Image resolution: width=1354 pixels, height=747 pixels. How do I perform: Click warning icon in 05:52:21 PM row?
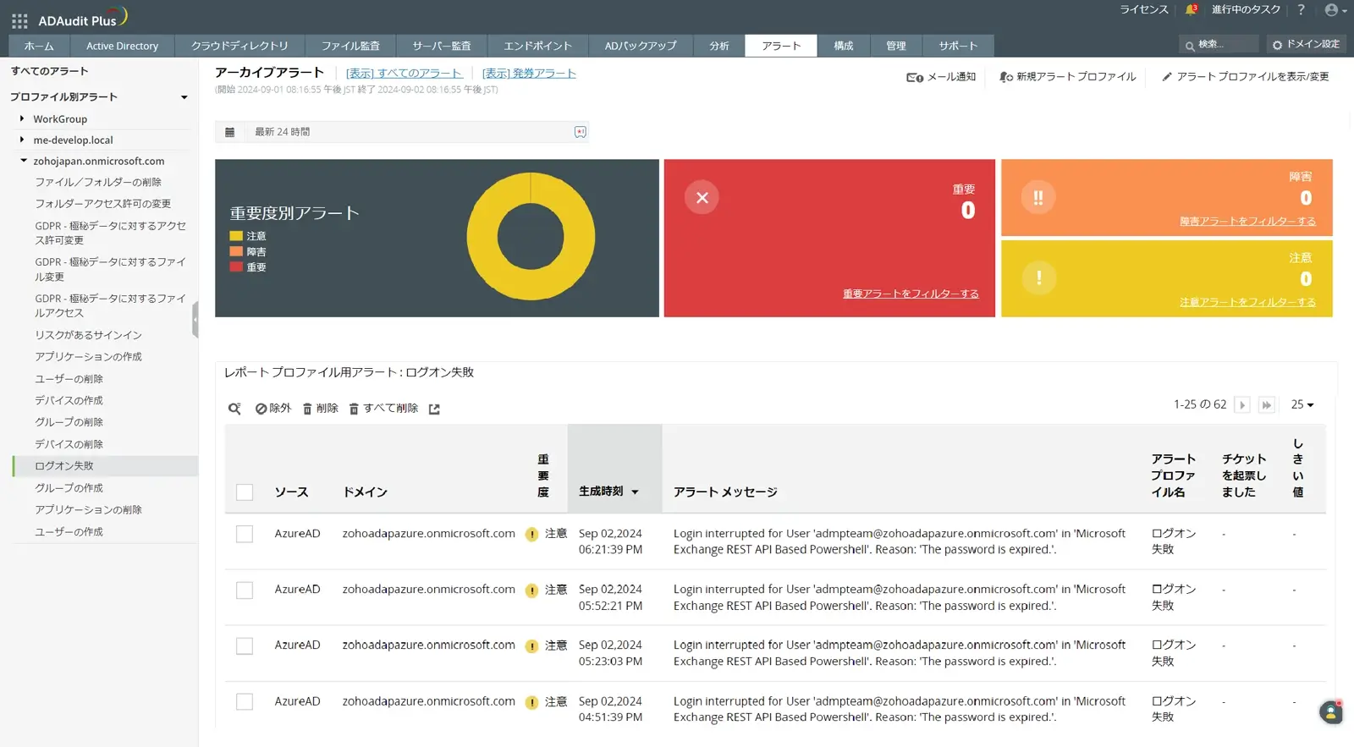click(531, 590)
